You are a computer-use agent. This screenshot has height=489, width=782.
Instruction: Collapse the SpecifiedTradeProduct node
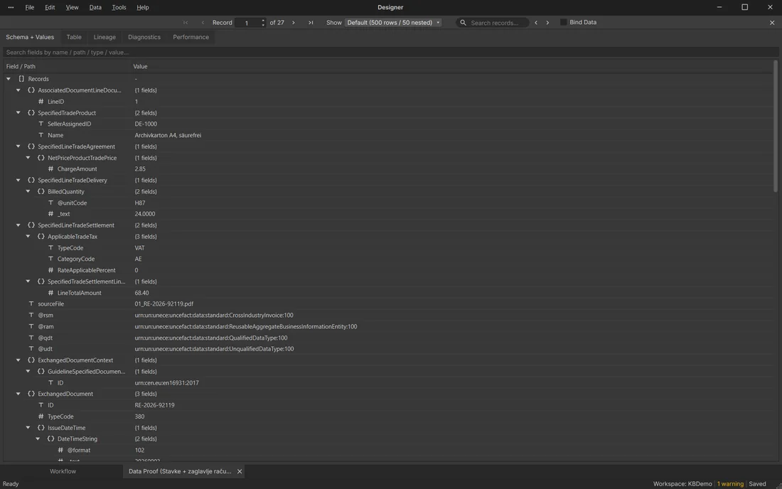pyautogui.click(x=18, y=112)
